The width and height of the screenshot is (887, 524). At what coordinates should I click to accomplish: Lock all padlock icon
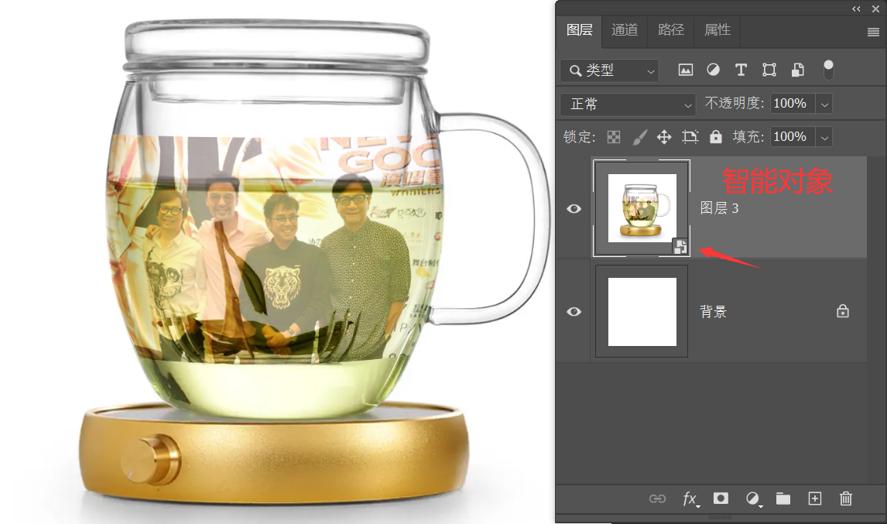[716, 137]
